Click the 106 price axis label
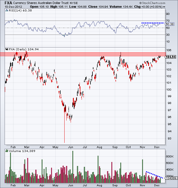 pyautogui.click(x=169, y=50)
